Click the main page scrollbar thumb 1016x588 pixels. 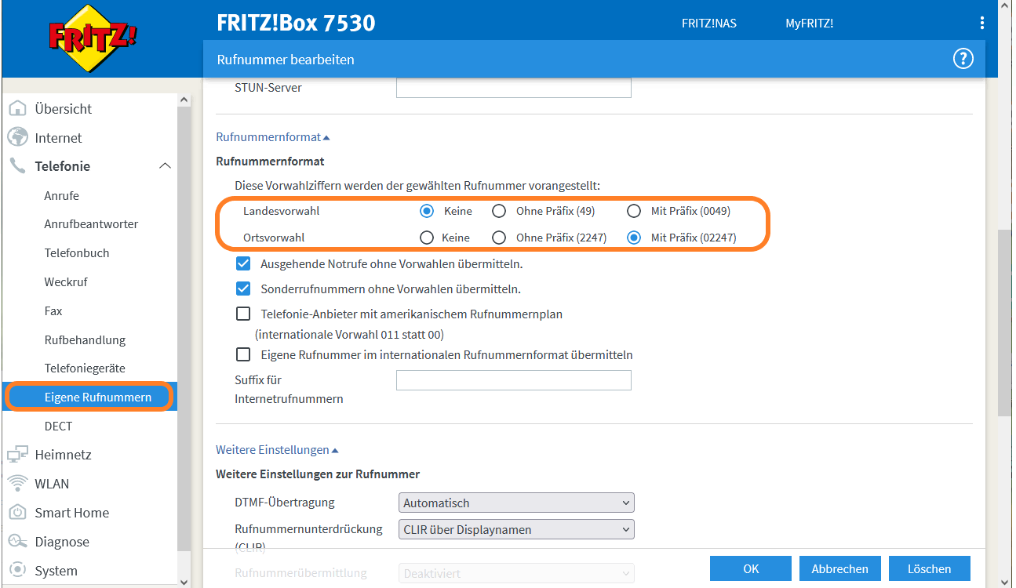[1005, 323]
